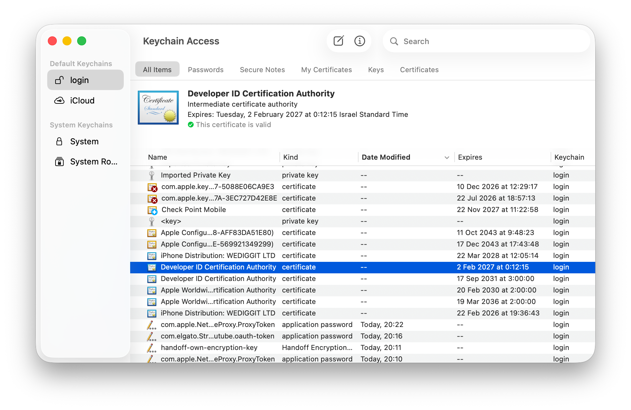
Task: Click the large Certificate Standard thumbnail
Action: [158, 108]
